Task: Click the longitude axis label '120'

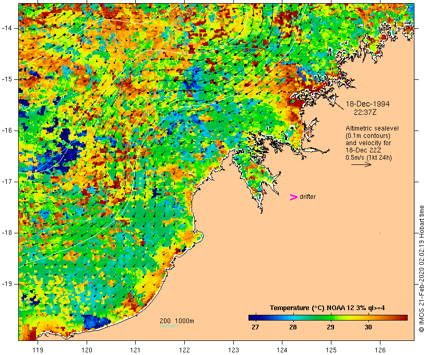Action: [x=87, y=350]
